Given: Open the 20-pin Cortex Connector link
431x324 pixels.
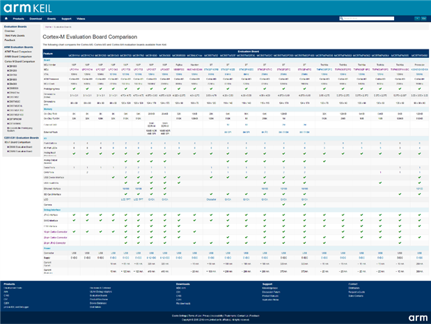Looking at the screenshot, I should point(55,238).
